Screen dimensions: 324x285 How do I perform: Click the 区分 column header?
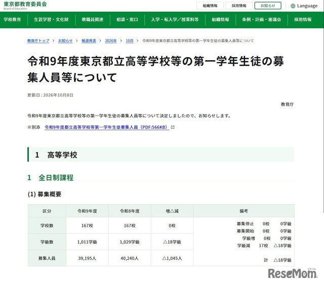pyautogui.click(x=47, y=211)
